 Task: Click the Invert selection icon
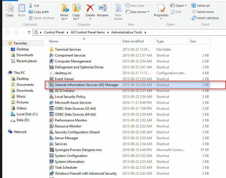tap(194, 18)
